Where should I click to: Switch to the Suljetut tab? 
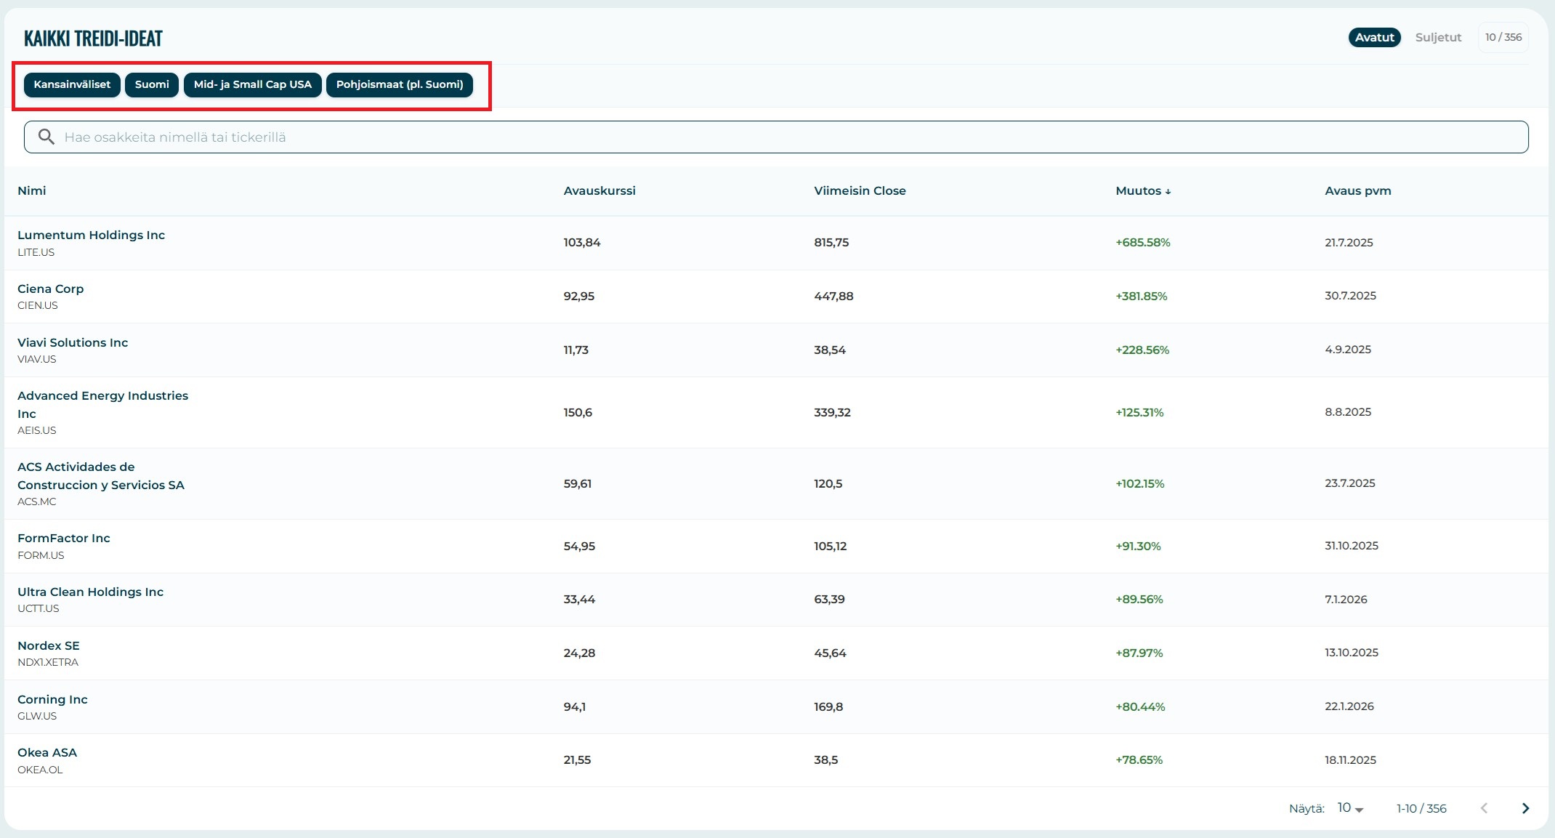pyautogui.click(x=1438, y=37)
